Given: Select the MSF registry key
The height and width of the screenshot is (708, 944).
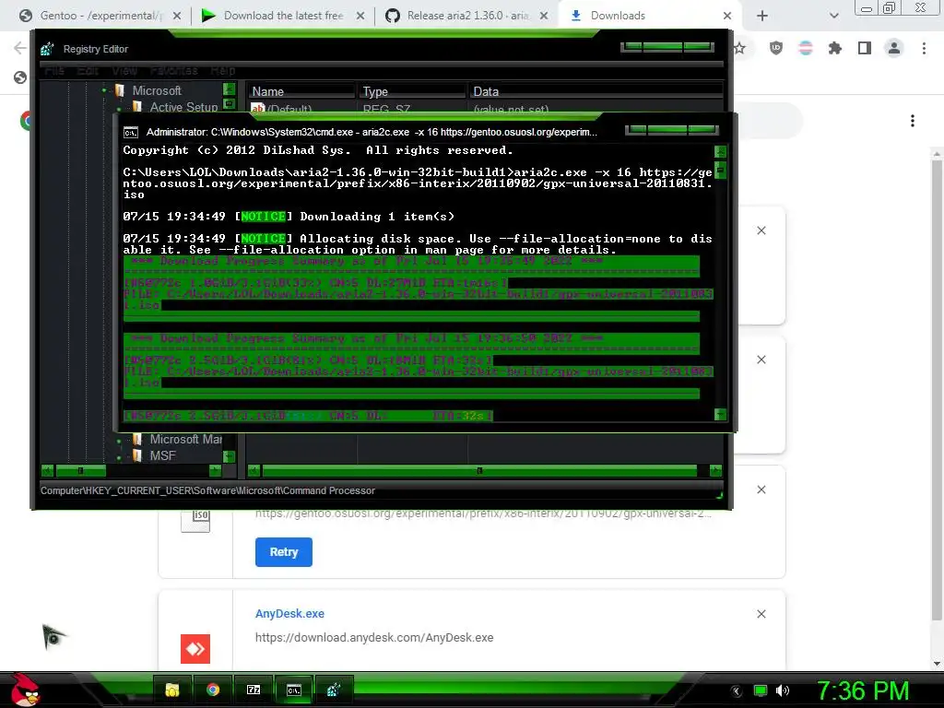Looking at the screenshot, I should pyautogui.click(x=162, y=455).
